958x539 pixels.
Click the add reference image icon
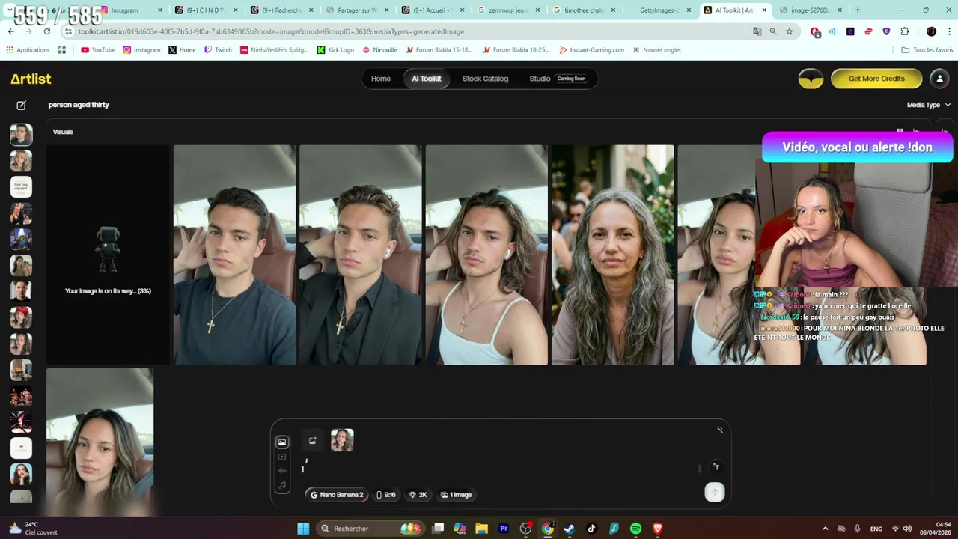[313, 440]
